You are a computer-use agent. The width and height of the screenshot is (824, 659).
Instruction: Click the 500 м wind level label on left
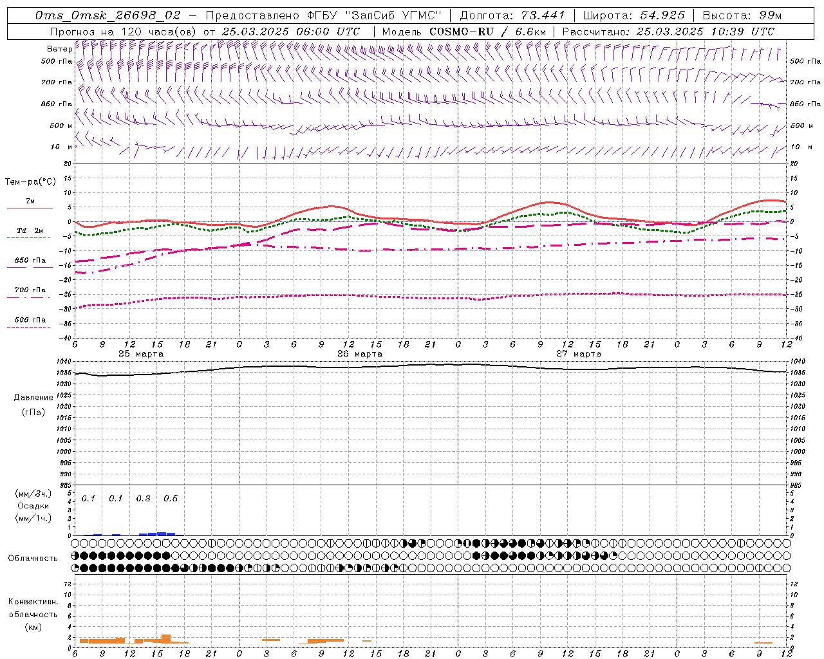pyautogui.click(x=61, y=125)
